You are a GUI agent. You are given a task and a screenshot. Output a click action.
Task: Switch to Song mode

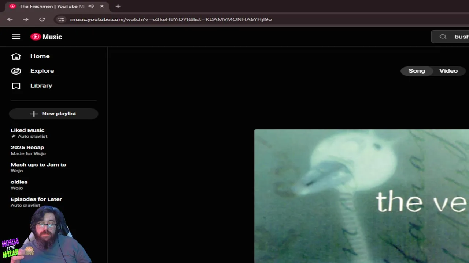[417, 71]
